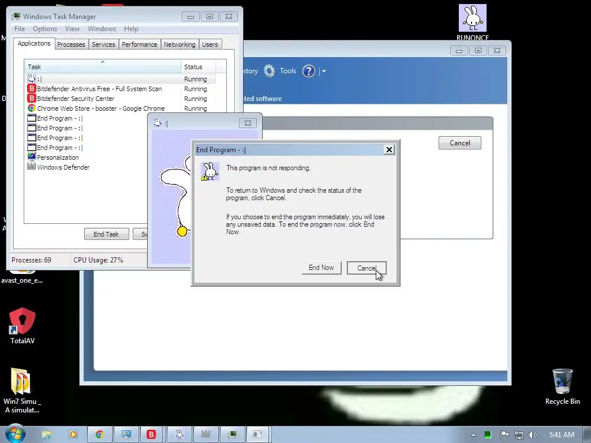Open the Options menu in Task Manager
The image size is (591, 443).
[45, 29]
